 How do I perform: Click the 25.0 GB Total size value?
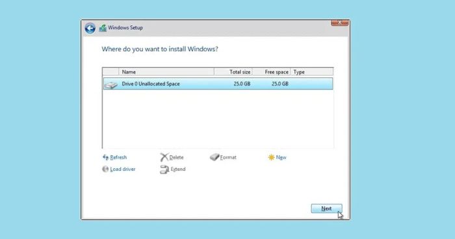[242, 84]
